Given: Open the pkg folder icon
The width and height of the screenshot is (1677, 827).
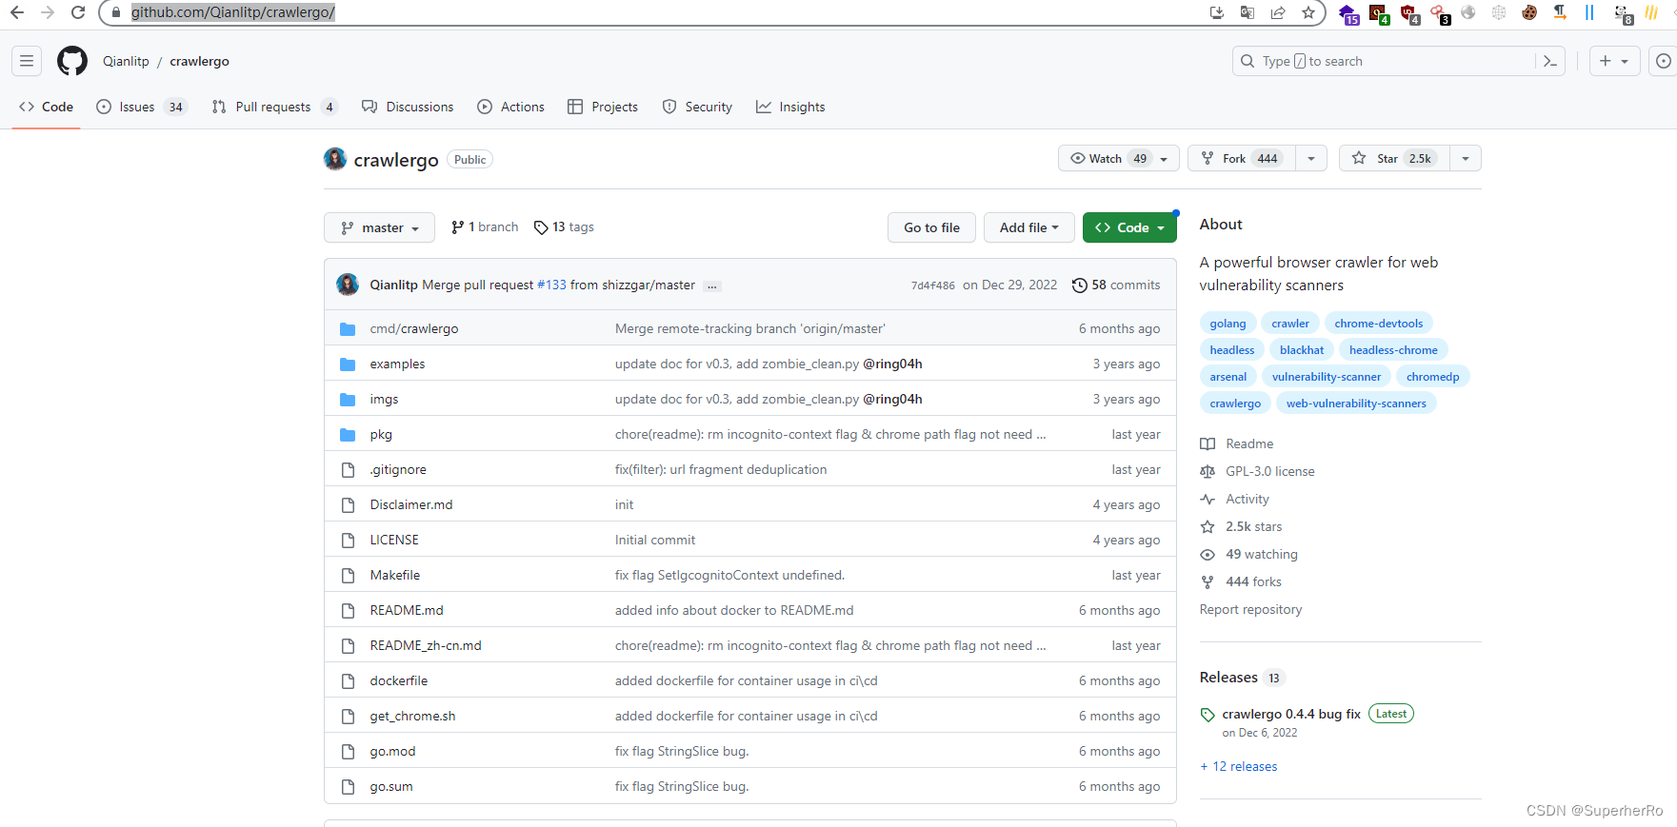Looking at the screenshot, I should (348, 435).
